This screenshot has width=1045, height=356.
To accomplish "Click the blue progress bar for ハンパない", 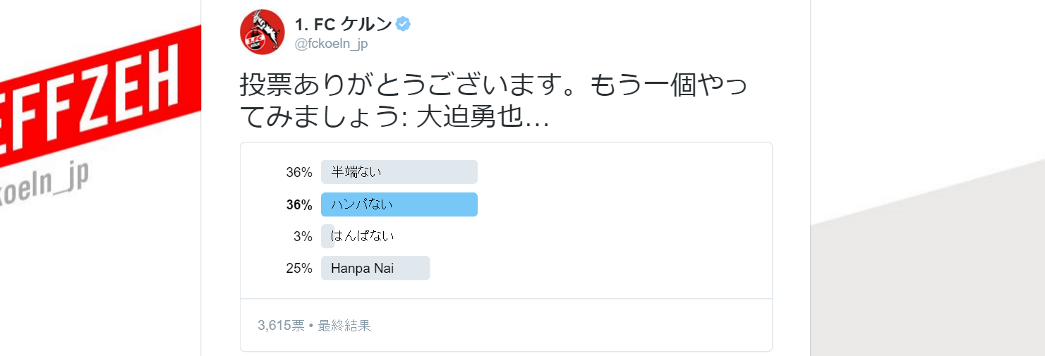I will (x=399, y=204).
